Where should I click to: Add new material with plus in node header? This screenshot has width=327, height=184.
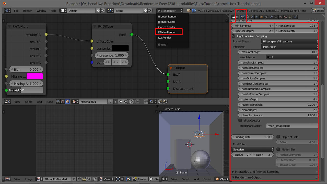click(121, 102)
